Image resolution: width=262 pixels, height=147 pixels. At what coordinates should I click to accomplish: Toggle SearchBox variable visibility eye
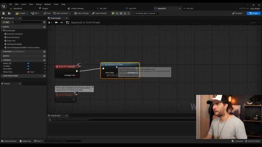pos(45,69)
